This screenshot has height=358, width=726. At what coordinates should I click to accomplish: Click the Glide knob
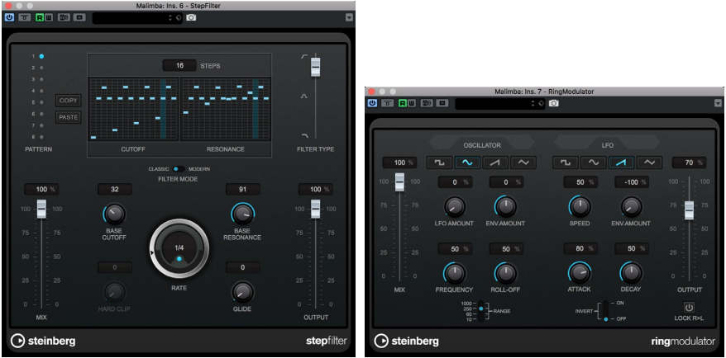coord(242,292)
